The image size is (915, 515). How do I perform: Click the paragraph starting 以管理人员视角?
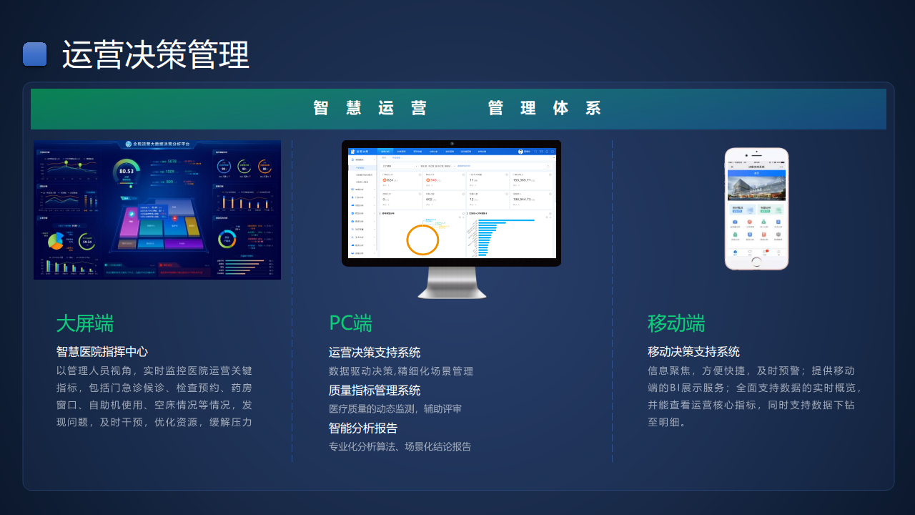pyautogui.click(x=154, y=396)
